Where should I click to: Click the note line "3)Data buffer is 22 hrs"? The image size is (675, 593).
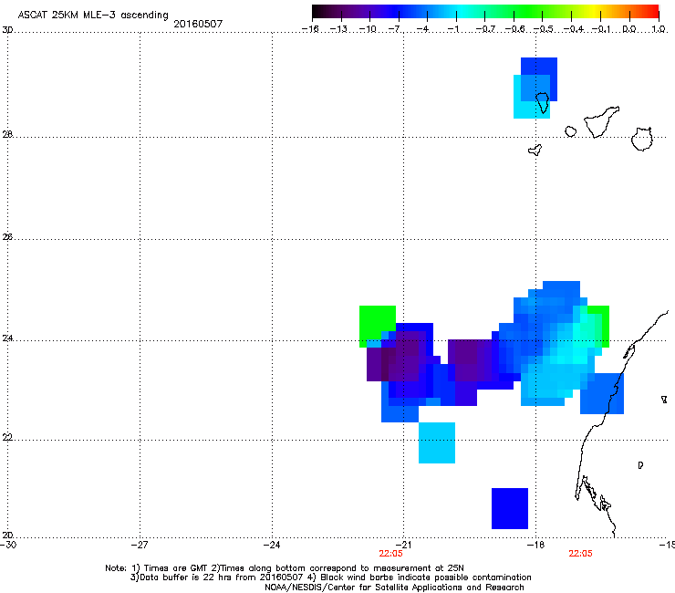(330, 577)
